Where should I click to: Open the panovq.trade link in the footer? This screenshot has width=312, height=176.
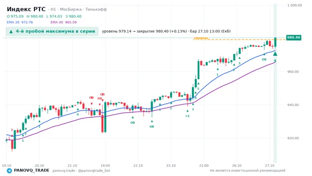[x=64, y=171]
